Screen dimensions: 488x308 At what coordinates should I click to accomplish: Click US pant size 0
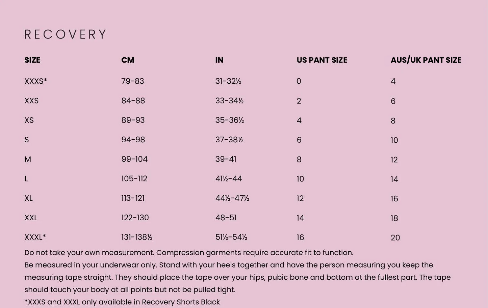click(299, 81)
